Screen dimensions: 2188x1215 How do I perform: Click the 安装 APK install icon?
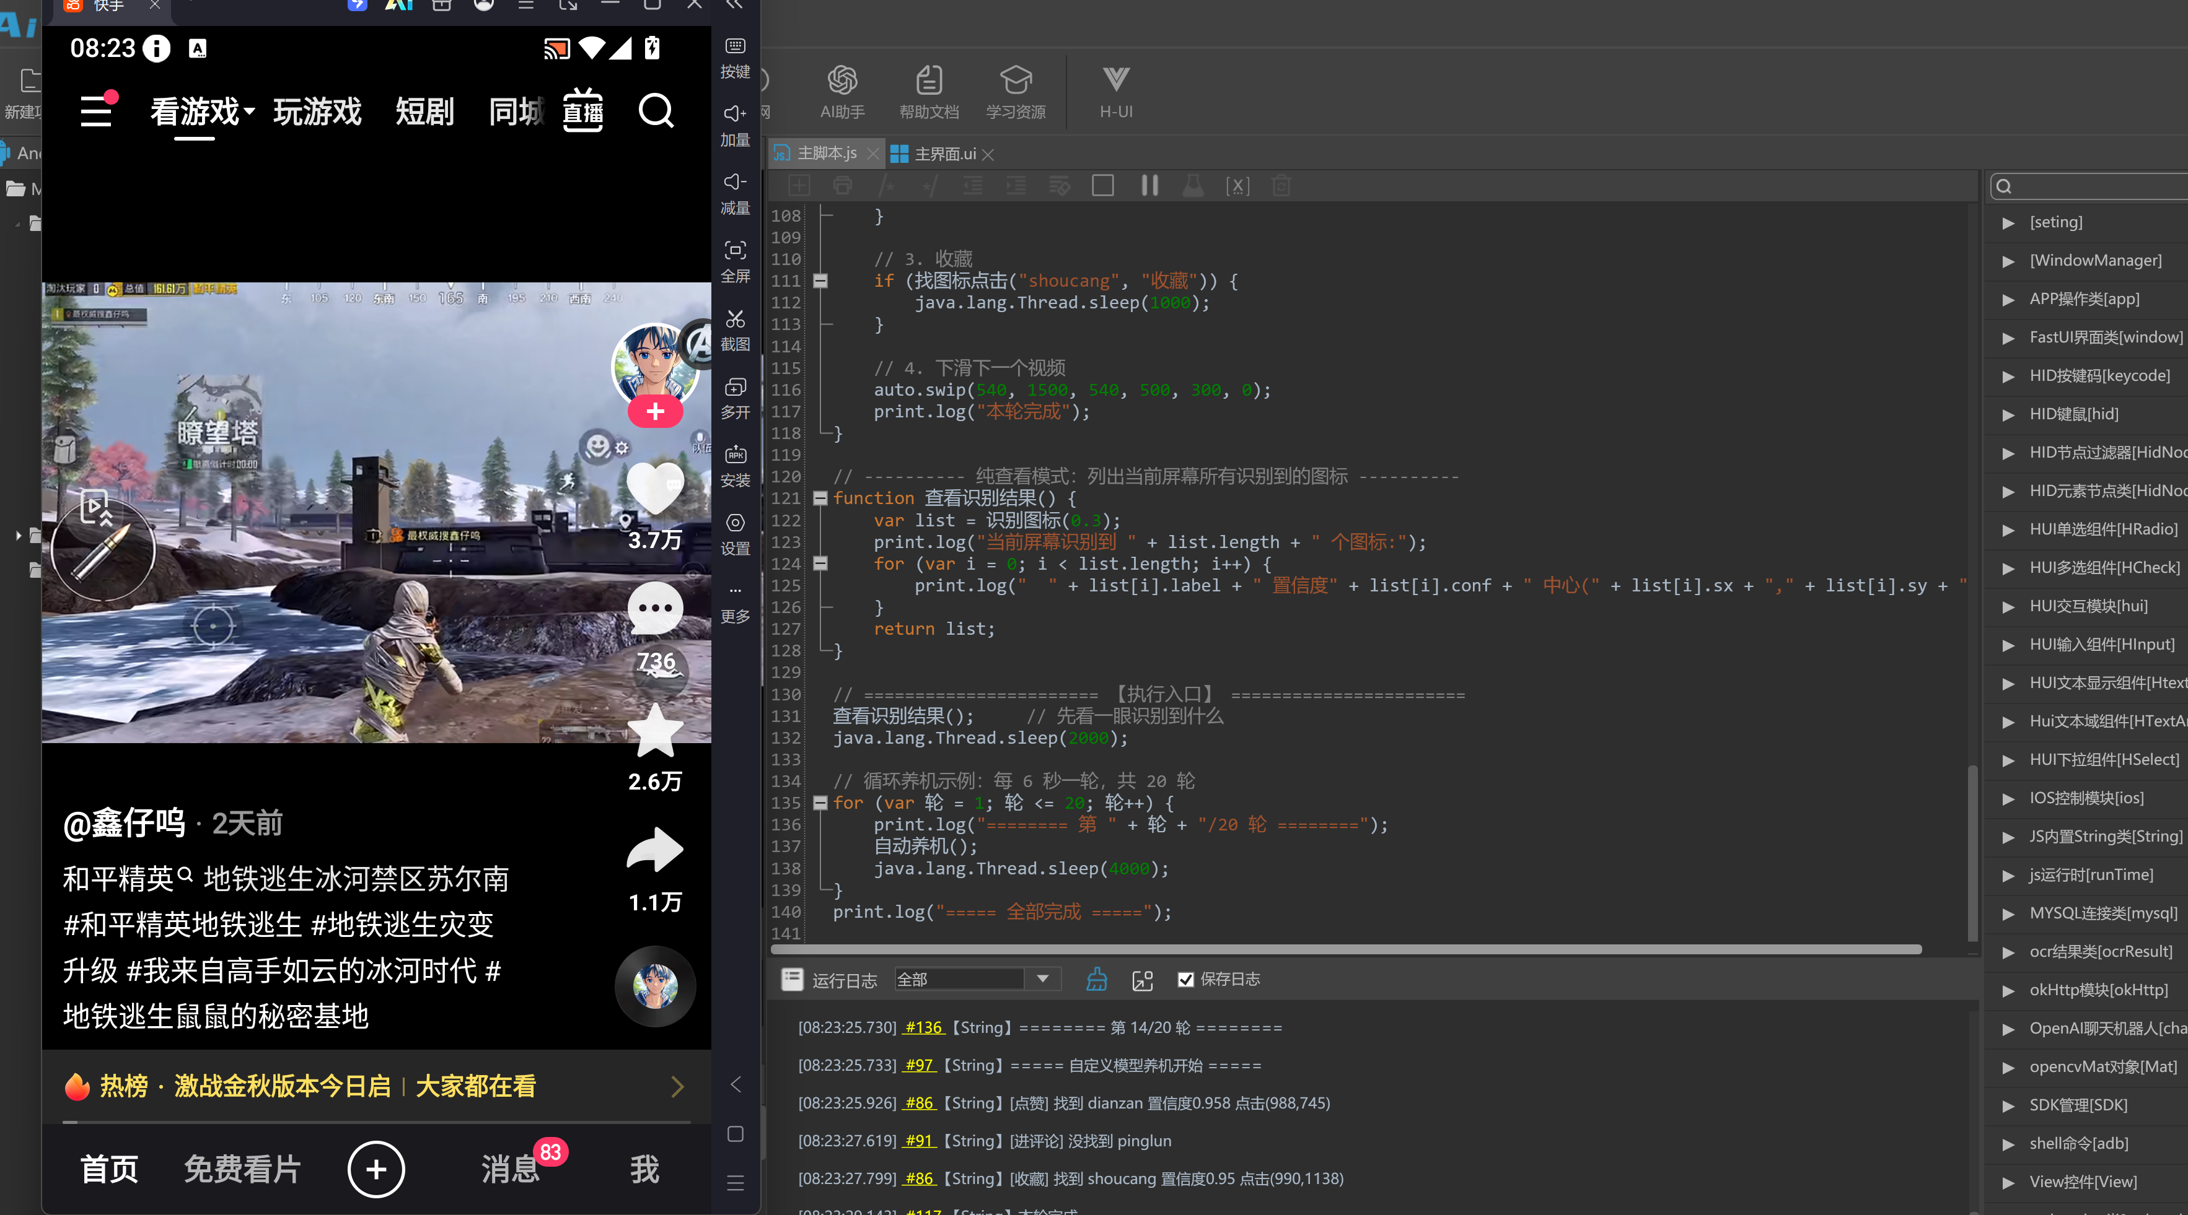[x=735, y=466]
